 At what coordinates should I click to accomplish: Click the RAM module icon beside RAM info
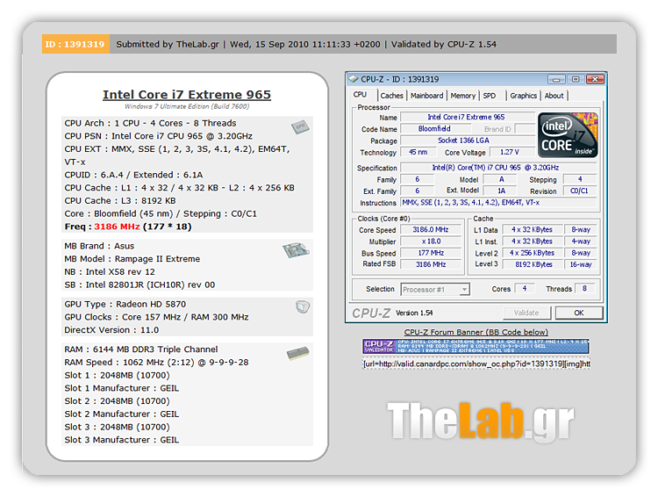pos(298,353)
